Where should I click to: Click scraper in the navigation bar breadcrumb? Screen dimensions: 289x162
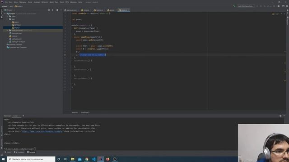click(5, 6)
